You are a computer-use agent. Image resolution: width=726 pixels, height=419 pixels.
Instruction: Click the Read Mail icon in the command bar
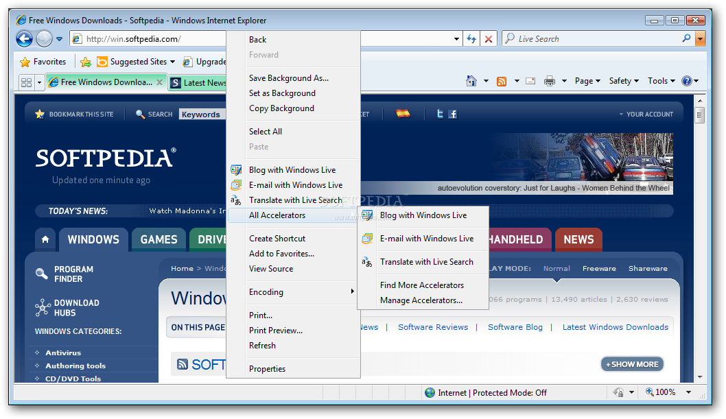tap(530, 81)
